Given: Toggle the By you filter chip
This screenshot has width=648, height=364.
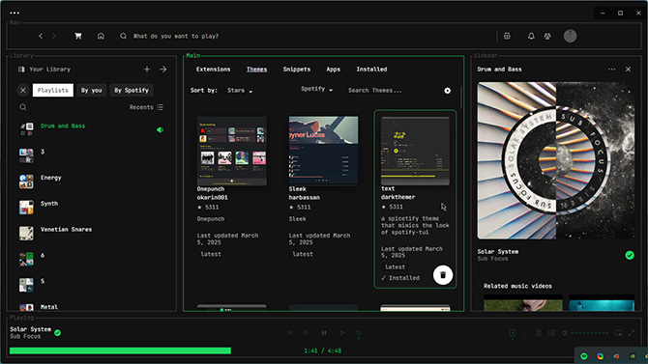Looking at the screenshot, I should coord(91,90).
